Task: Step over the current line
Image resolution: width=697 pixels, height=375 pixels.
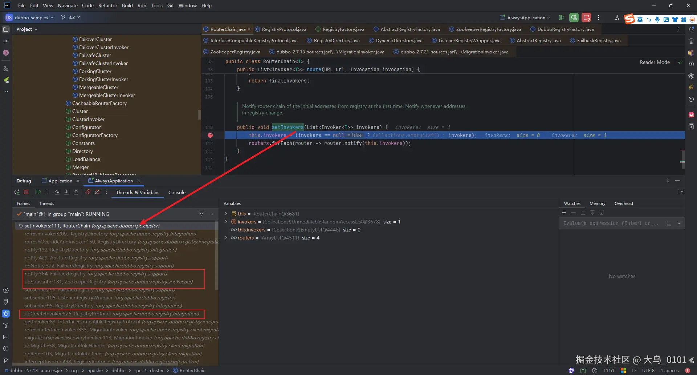Action: [x=57, y=192]
